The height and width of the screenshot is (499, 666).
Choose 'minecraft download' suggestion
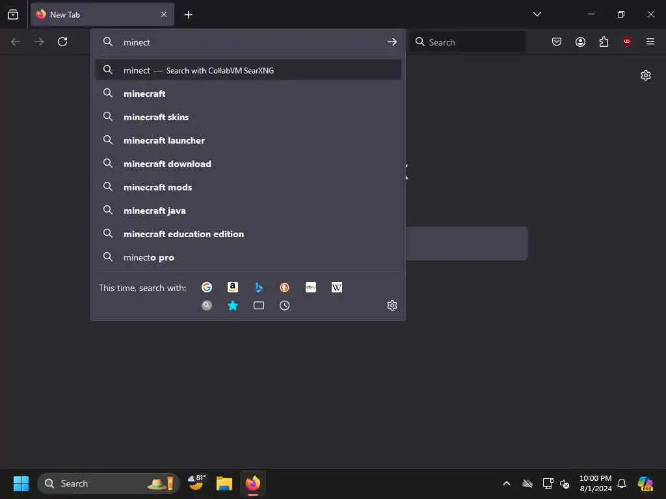pyautogui.click(x=248, y=164)
